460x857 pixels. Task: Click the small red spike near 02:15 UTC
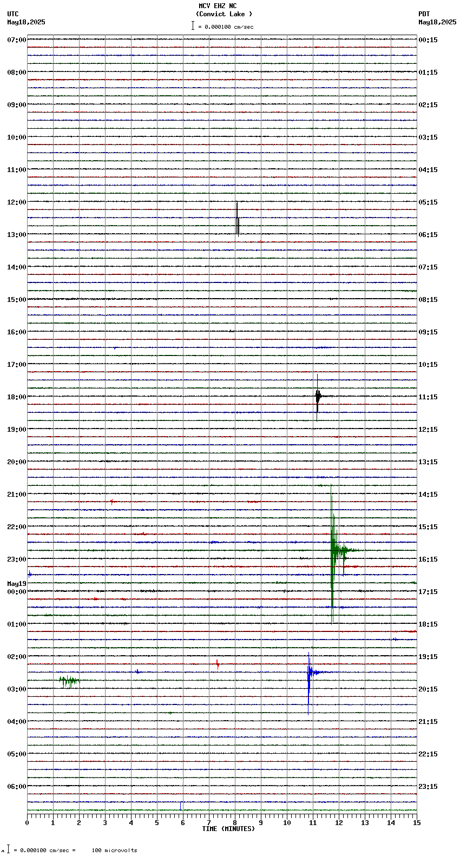click(218, 664)
